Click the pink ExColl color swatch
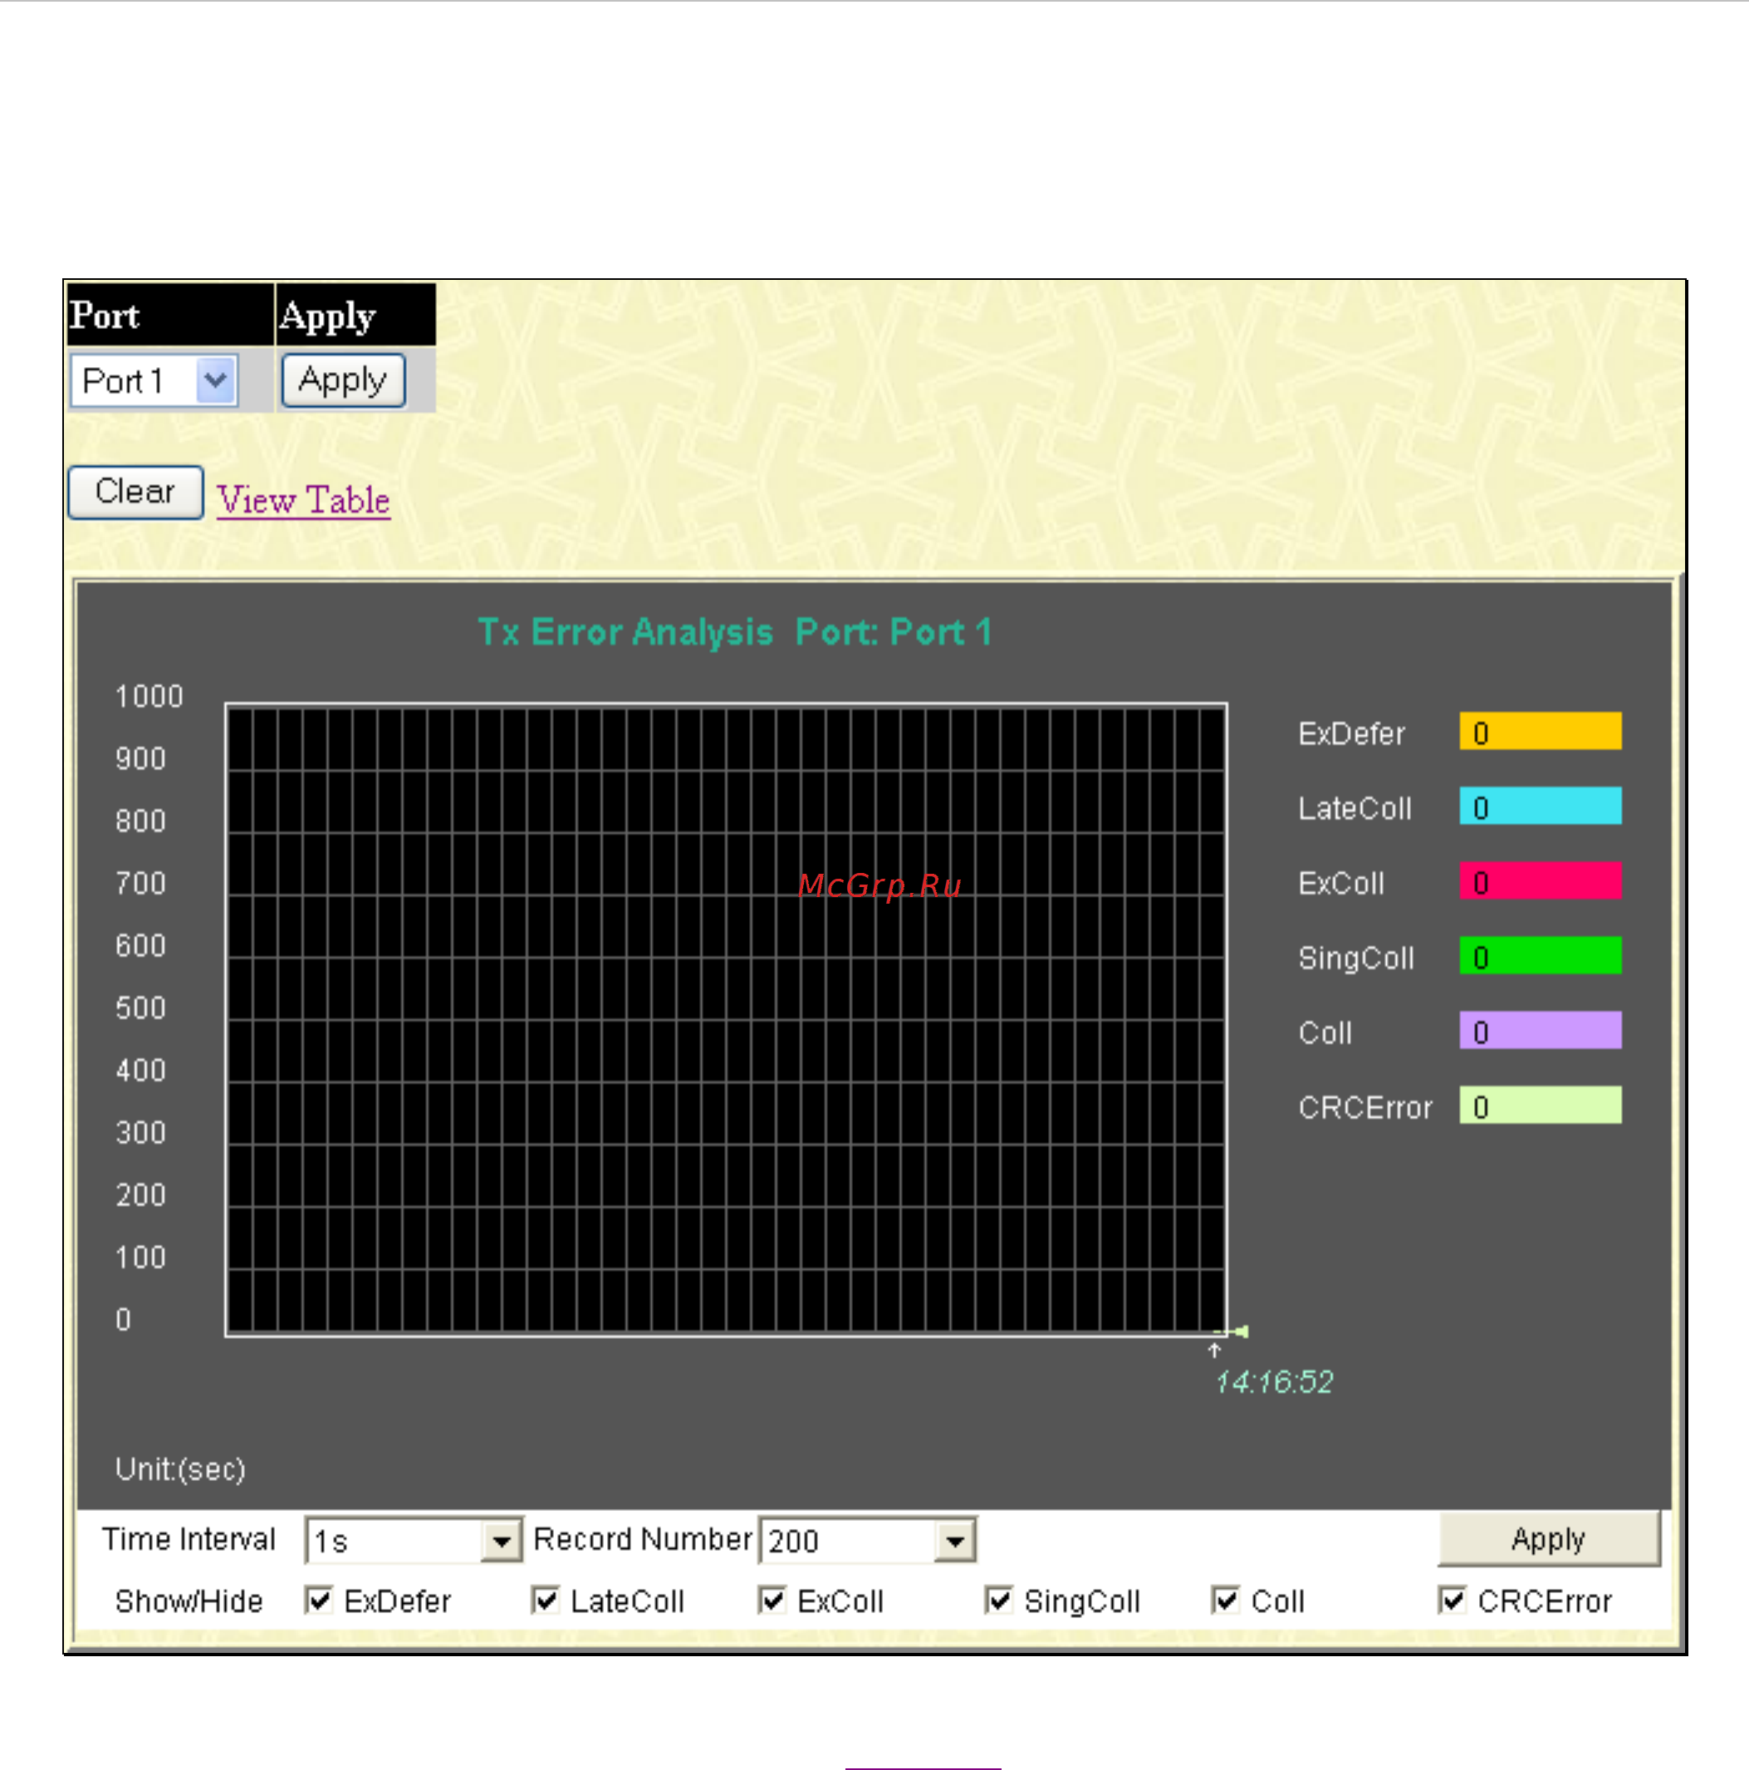This screenshot has width=1749, height=1770. tap(1540, 880)
